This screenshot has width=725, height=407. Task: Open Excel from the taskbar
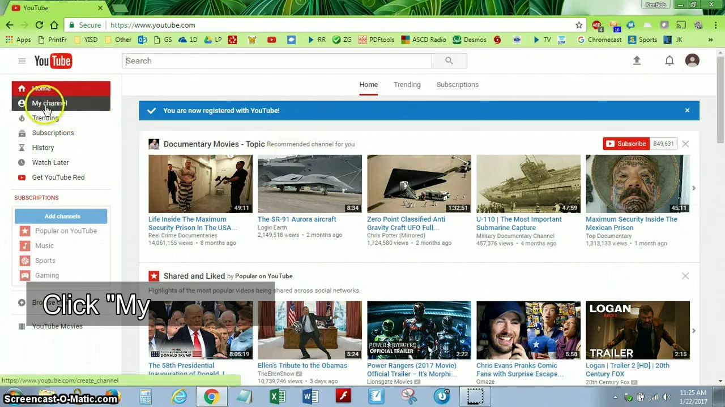(x=278, y=397)
